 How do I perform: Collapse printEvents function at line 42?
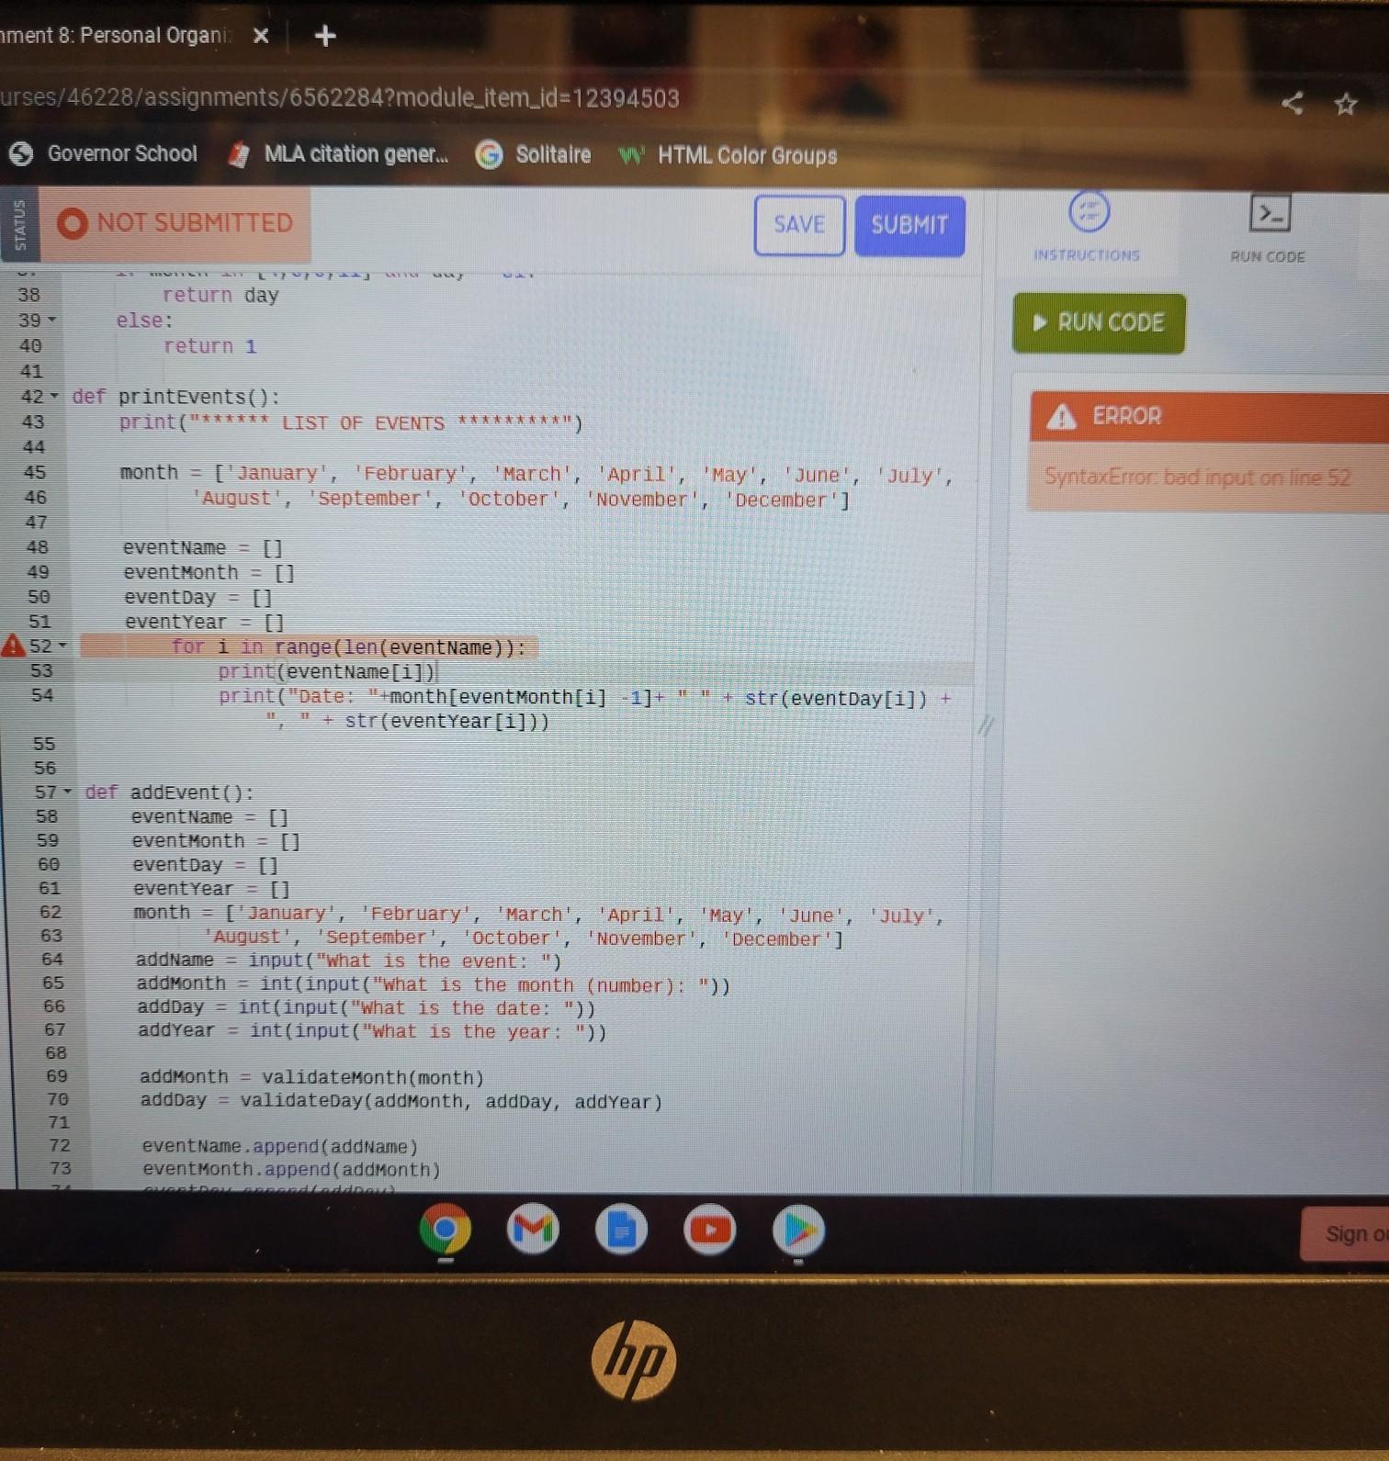pos(54,397)
